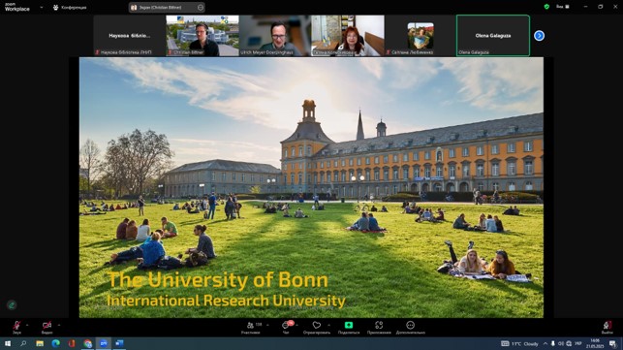623x350 pixels.
Task: Show next participants with the blue arrow
Action: (x=539, y=36)
